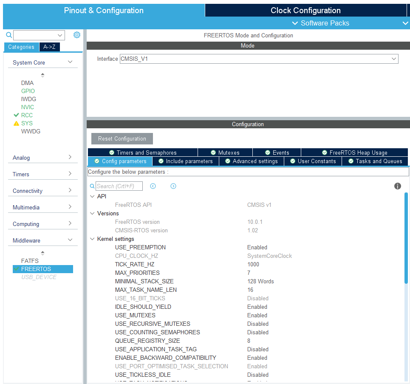This screenshot has width=410, height=384.
Task: Click the RCC green checkmark icon
Action: tap(16, 115)
